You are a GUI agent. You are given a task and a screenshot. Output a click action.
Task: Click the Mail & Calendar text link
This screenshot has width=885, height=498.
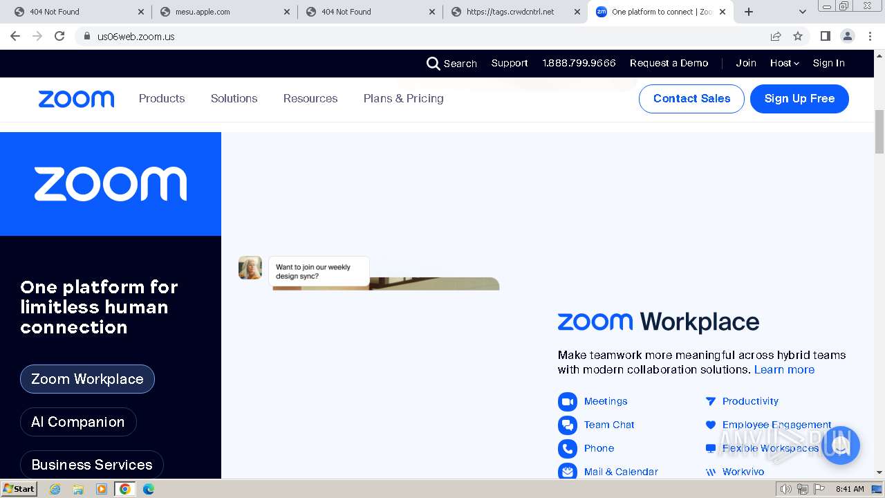(x=621, y=472)
